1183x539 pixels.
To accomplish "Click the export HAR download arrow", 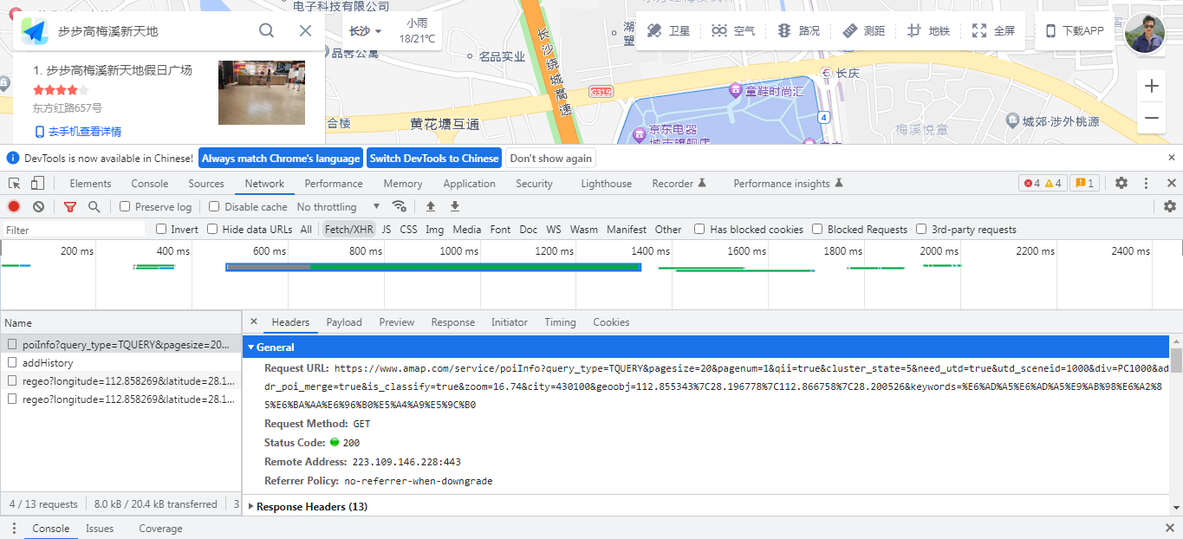I will coord(454,206).
